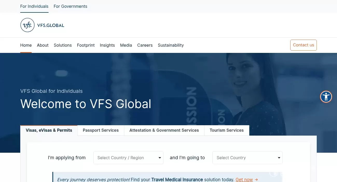The height and width of the screenshot is (182, 337).
Task: Click the arrow icon next to Get now
Action: coord(256,179)
